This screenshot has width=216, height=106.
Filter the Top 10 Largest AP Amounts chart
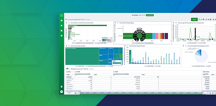(174, 23)
